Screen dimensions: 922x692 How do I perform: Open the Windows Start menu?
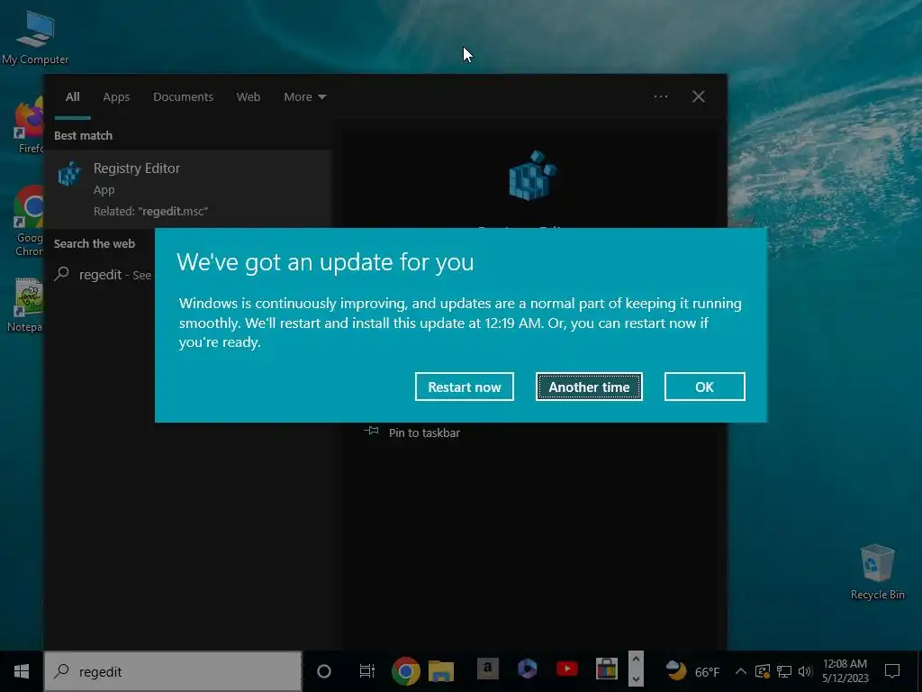[x=22, y=671]
